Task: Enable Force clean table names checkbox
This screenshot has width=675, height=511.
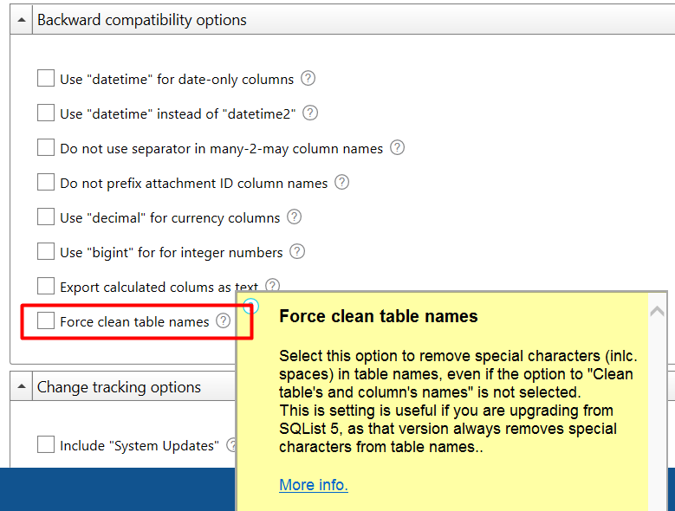Action: [x=46, y=320]
